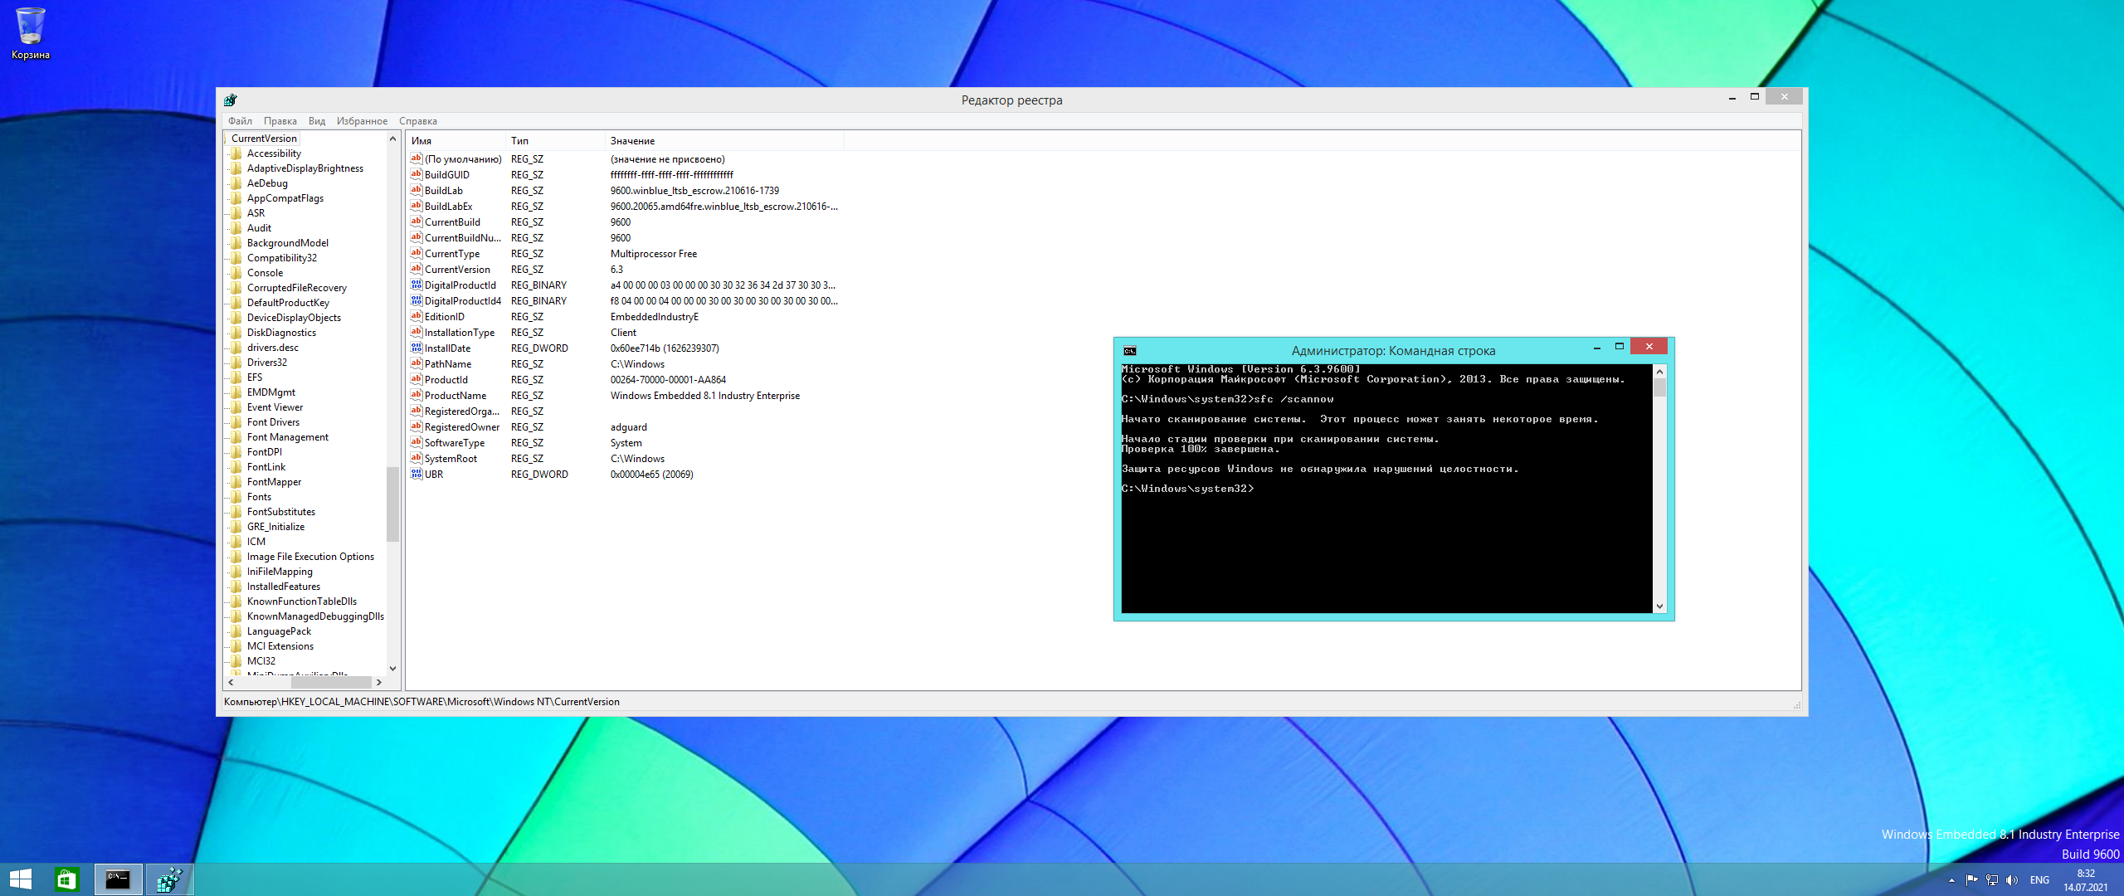Select the AppCompatFlags tree key
This screenshot has width=2124, height=896.
285,198
